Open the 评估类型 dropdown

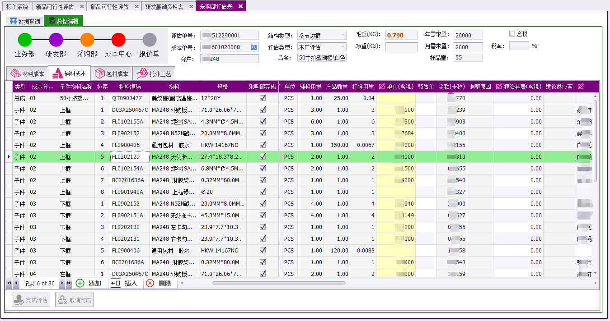click(x=343, y=47)
